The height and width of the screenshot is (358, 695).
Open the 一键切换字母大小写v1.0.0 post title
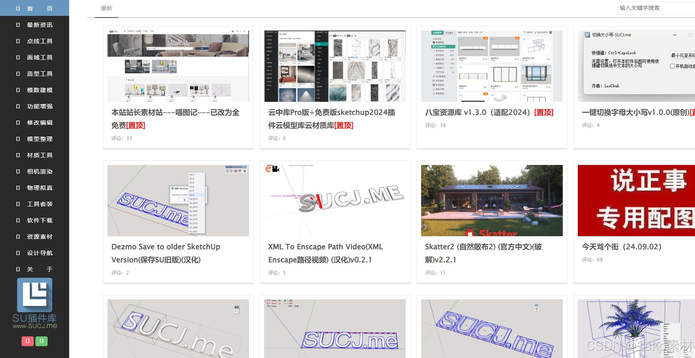[x=638, y=112]
